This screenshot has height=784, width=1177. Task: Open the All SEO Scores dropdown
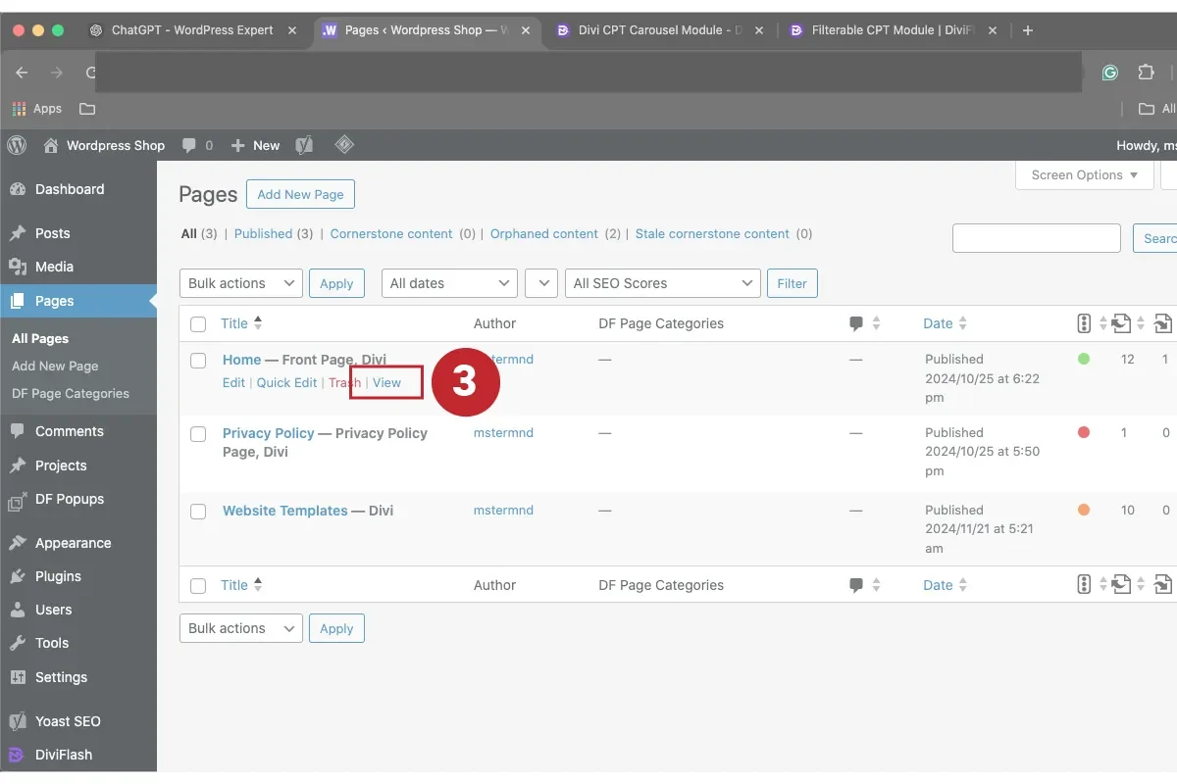(x=662, y=283)
